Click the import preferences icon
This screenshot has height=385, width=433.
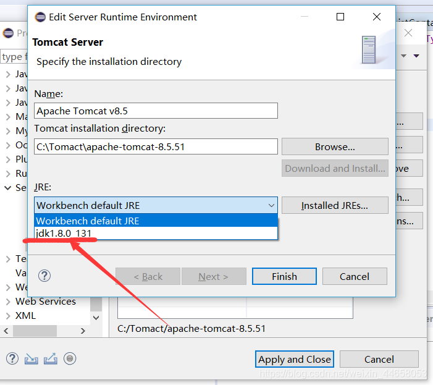[32, 359]
